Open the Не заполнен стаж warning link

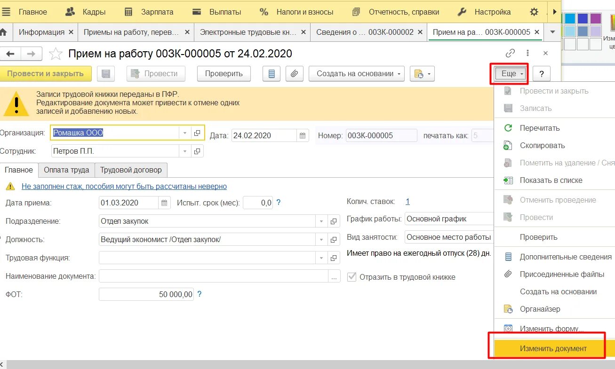pos(124,187)
